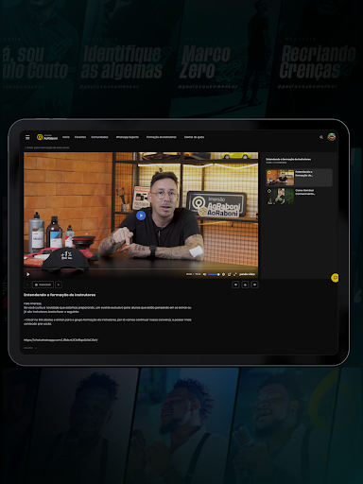Mark the lesson complete with the Concluir checkbox
This screenshot has height=484, width=363.
[x=43, y=285]
